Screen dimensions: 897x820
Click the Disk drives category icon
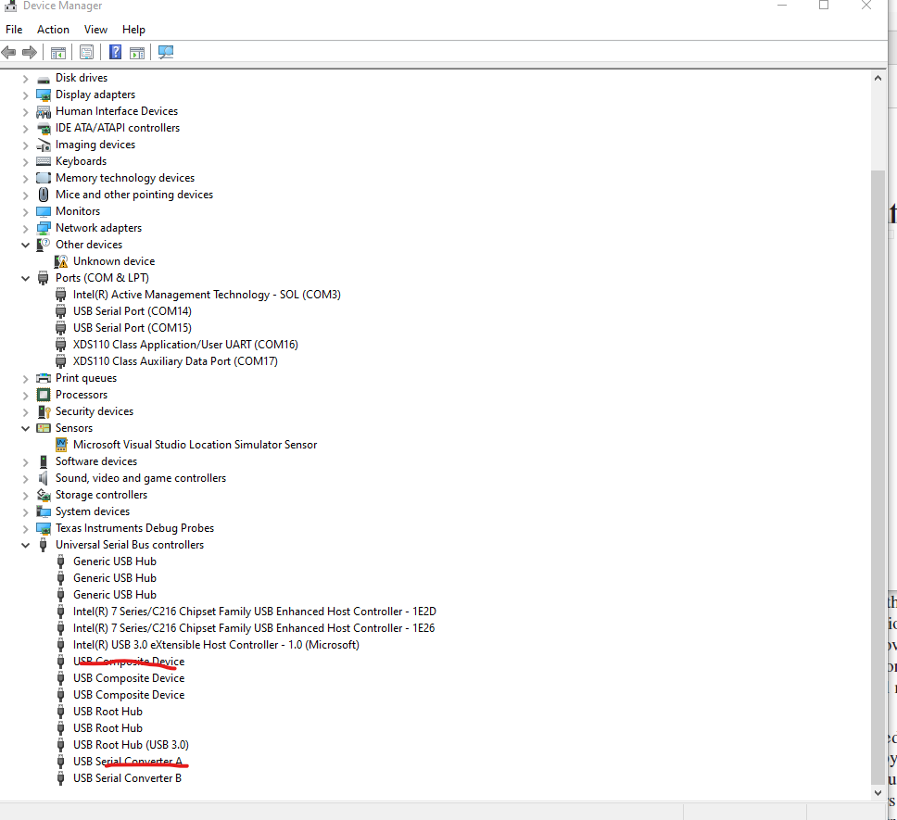44,79
